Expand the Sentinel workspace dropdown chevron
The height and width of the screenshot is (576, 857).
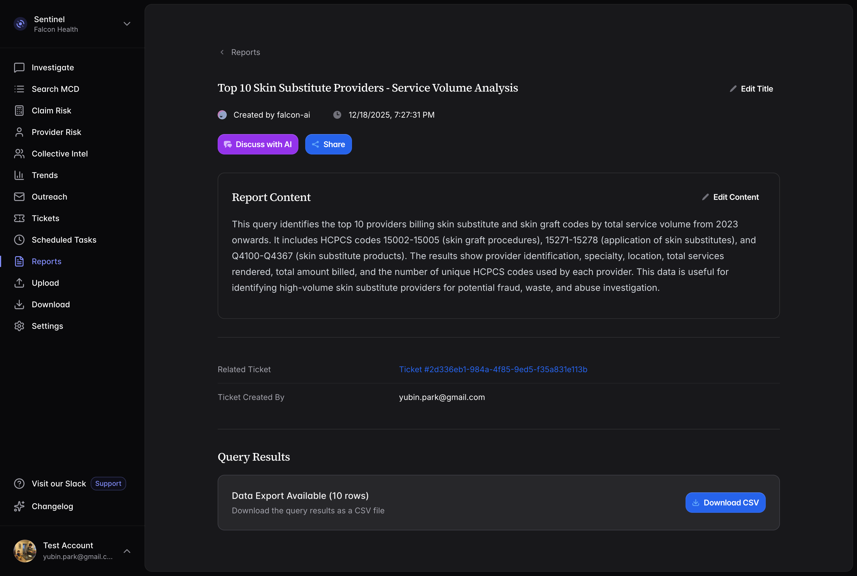click(x=127, y=24)
